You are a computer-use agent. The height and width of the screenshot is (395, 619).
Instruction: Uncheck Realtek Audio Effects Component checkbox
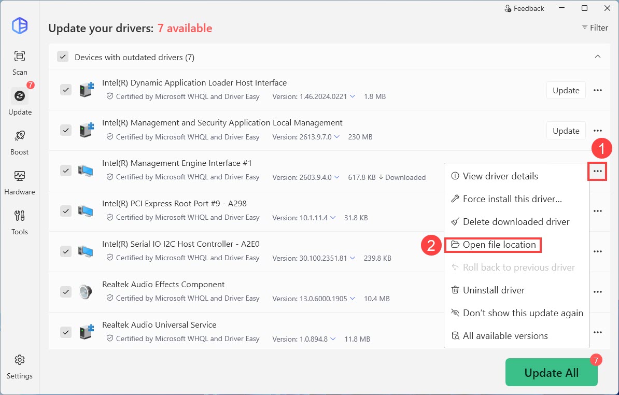(x=65, y=292)
